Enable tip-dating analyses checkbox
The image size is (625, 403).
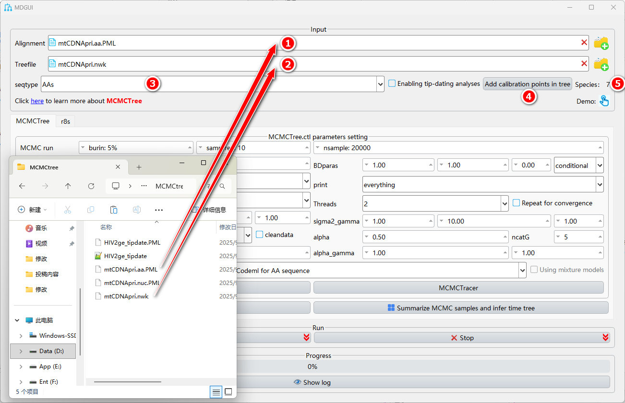click(392, 83)
